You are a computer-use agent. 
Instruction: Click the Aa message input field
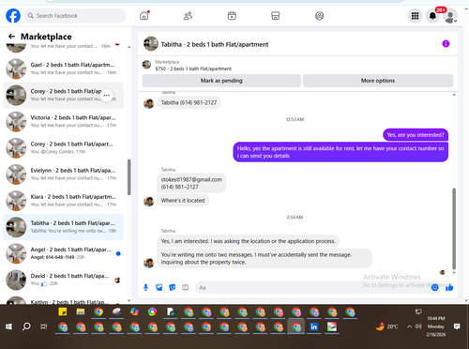coord(312,287)
